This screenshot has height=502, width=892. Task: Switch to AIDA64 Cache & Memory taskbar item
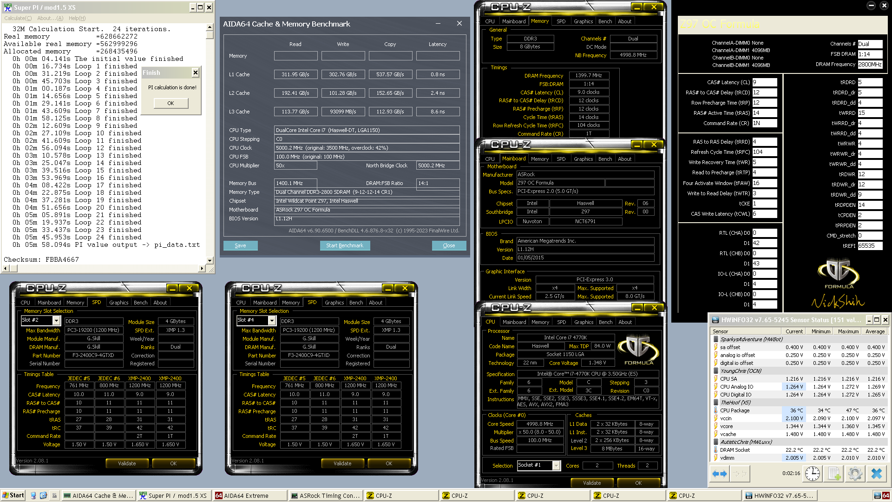click(98, 495)
